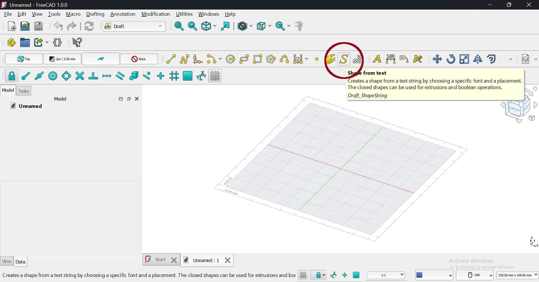Toggle snap to grid hash
539x282 pixels.
point(174,76)
